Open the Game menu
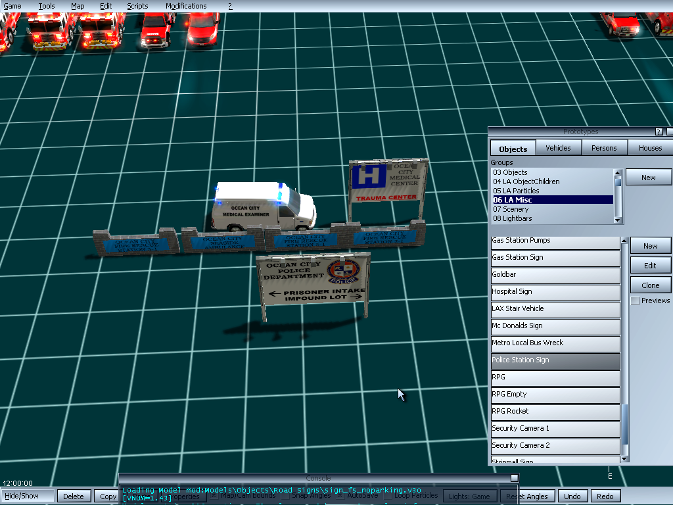The image size is (673, 505). click(12, 6)
